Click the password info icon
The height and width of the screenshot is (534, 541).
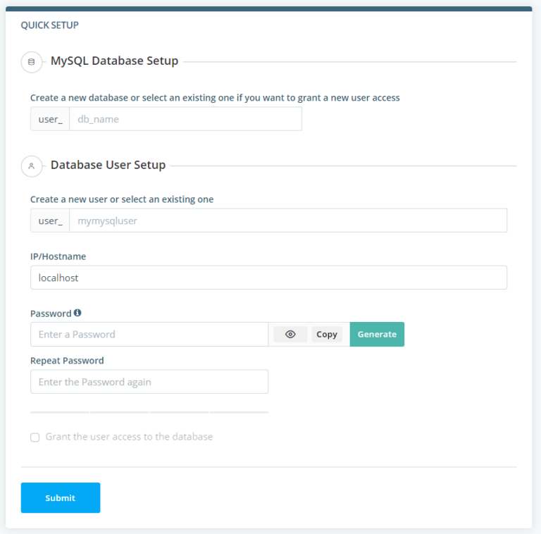77,313
